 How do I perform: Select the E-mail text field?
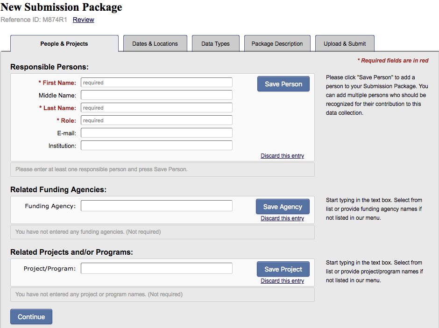pos(156,133)
